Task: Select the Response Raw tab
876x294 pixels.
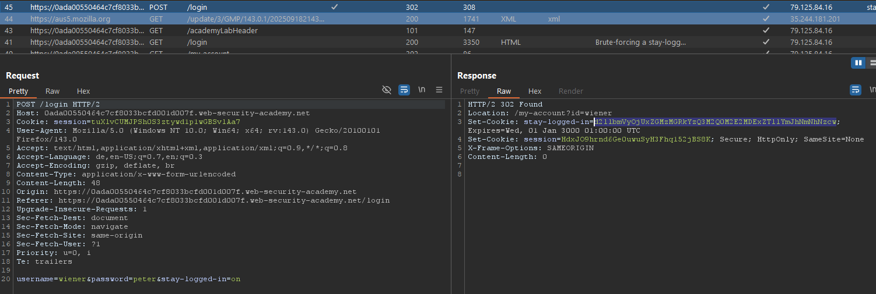Action: [x=504, y=91]
